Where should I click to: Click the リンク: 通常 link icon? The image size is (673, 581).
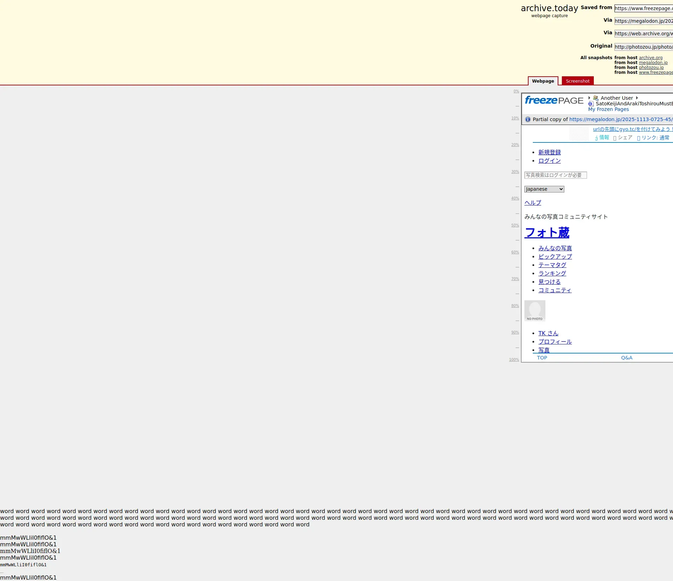point(639,138)
